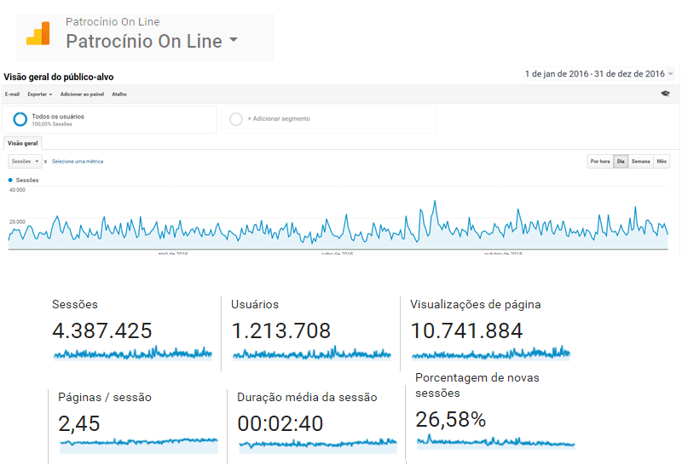Click the Páginas / sessão sparkline
Viewport: 682px width, 471px height.
pyautogui.click(x=139, y=445)
